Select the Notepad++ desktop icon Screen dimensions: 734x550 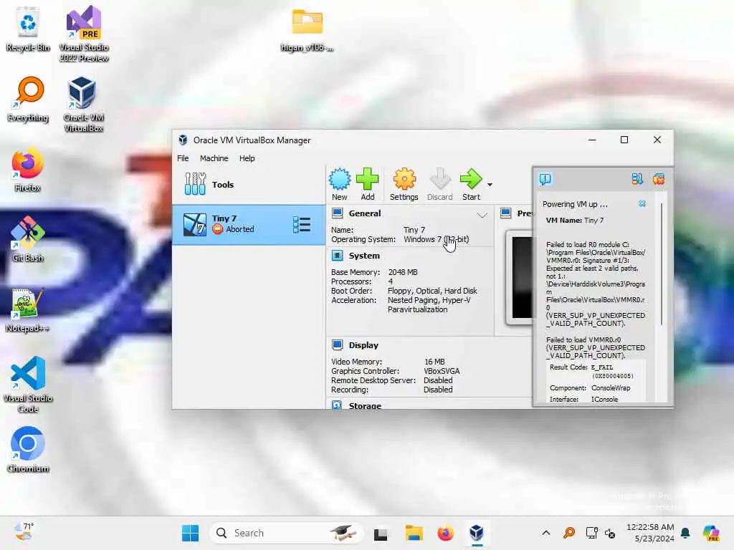[27, 309]
